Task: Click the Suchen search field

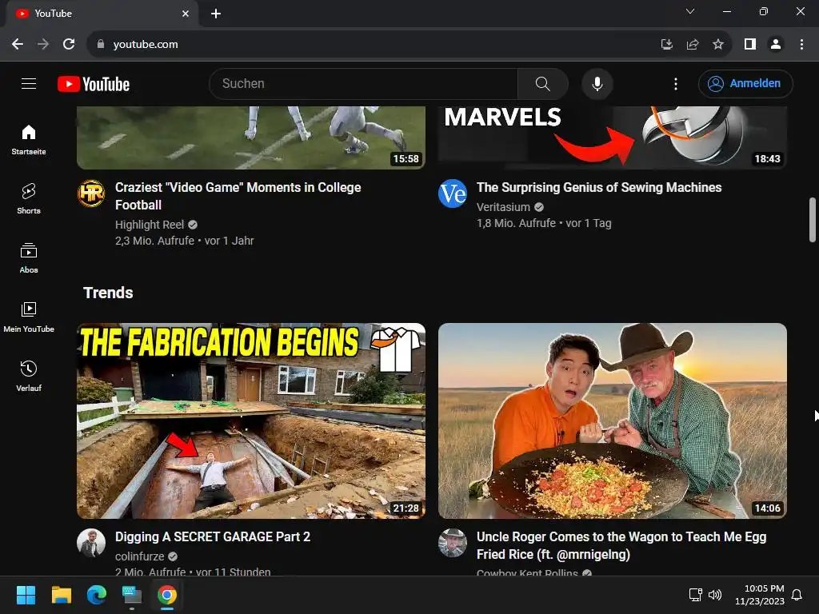Action: [x=364, y=83]
